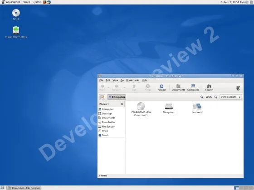
Task: Open the volume control in top panel
Action: [246, 2]
